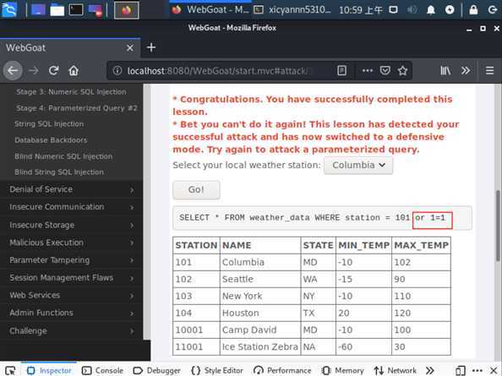The width and height of the screenshot is (502, 376).
Task: Open the session logout icon in the panel
Action: tap(493, 10)
